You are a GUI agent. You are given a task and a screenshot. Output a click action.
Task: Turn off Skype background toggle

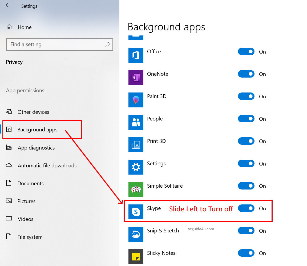(246, 208)
